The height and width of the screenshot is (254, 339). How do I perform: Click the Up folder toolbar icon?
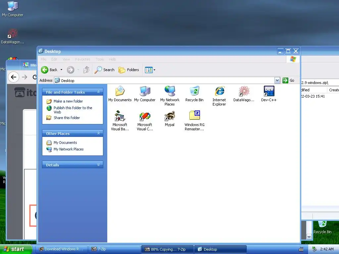click(x=86, y=70)
